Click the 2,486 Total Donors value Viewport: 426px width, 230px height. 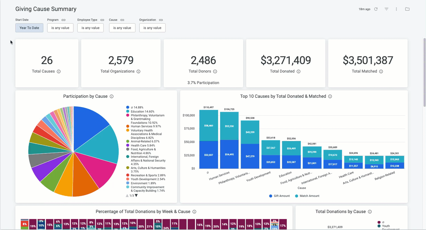coord(203,60)
